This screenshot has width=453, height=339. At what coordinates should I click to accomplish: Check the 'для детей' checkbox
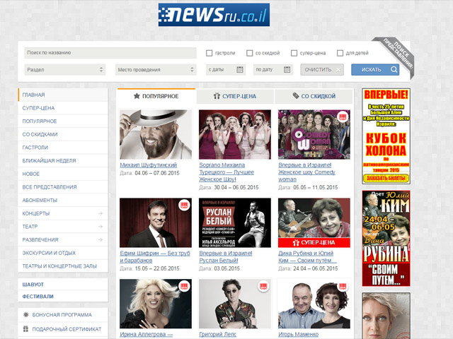coord(340,53)
